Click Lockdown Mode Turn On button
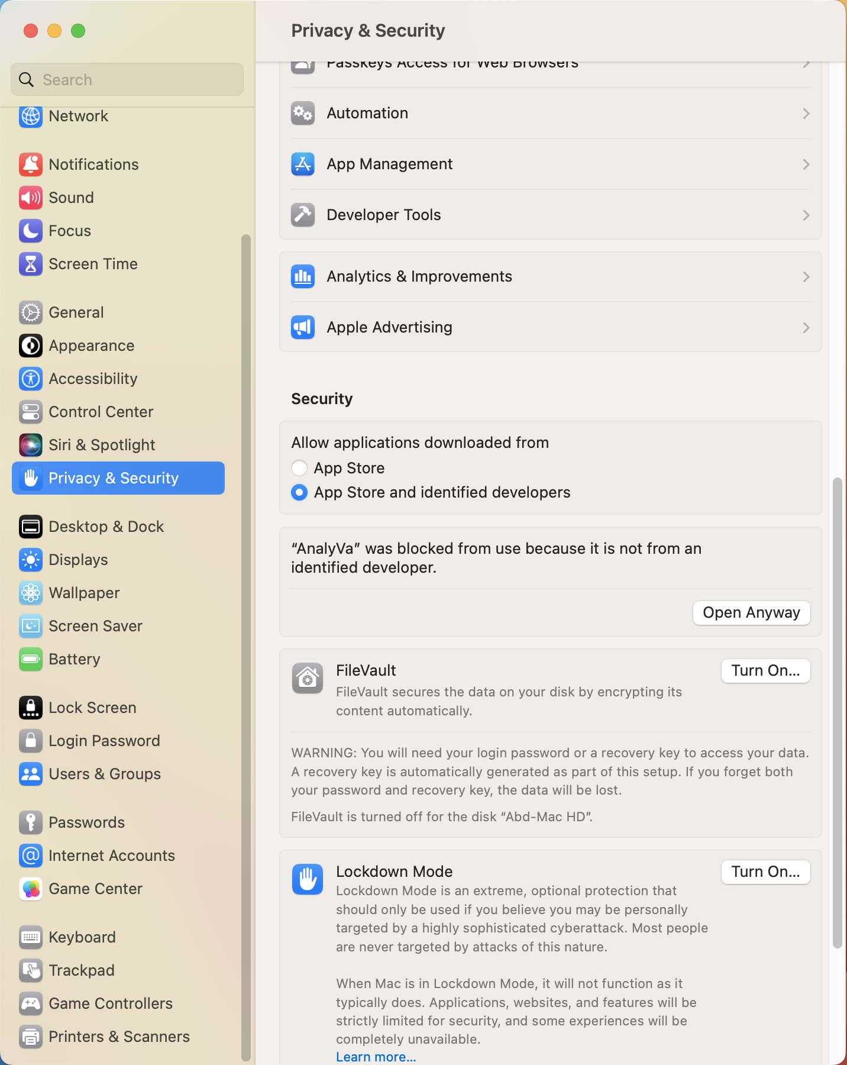 click(x=765, y=872)
